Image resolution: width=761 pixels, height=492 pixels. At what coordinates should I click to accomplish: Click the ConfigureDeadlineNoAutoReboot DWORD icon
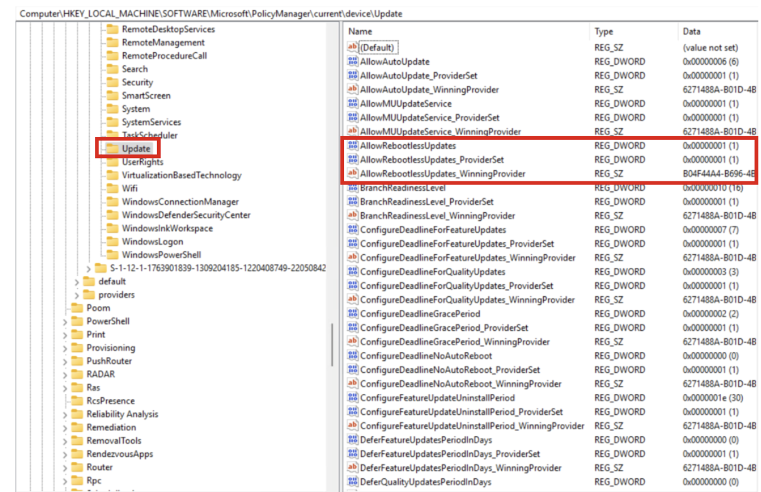(x=353, y=356)
